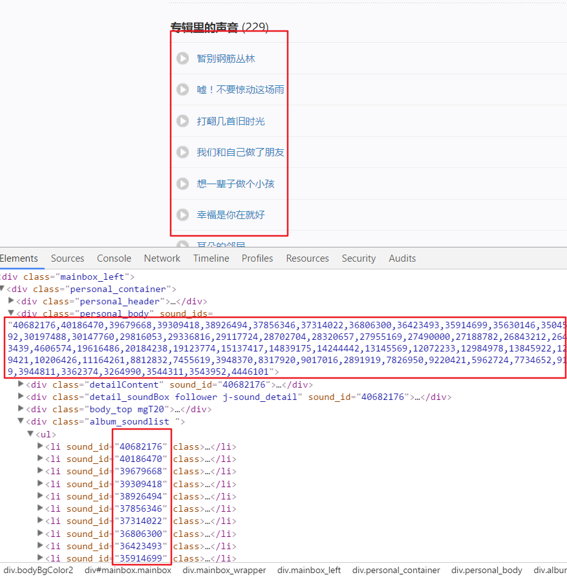567x577 pixels.
Task: Click breadcrumb div.personal_body
Action: pyautogui.click(x=487, y=570)
